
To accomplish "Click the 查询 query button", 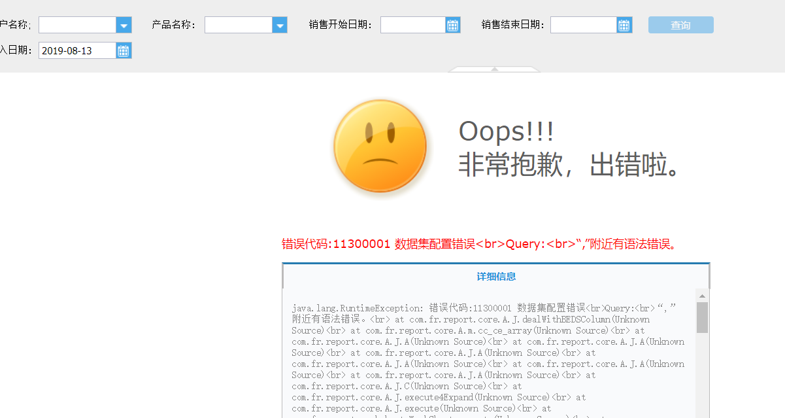I will [681, 25].
